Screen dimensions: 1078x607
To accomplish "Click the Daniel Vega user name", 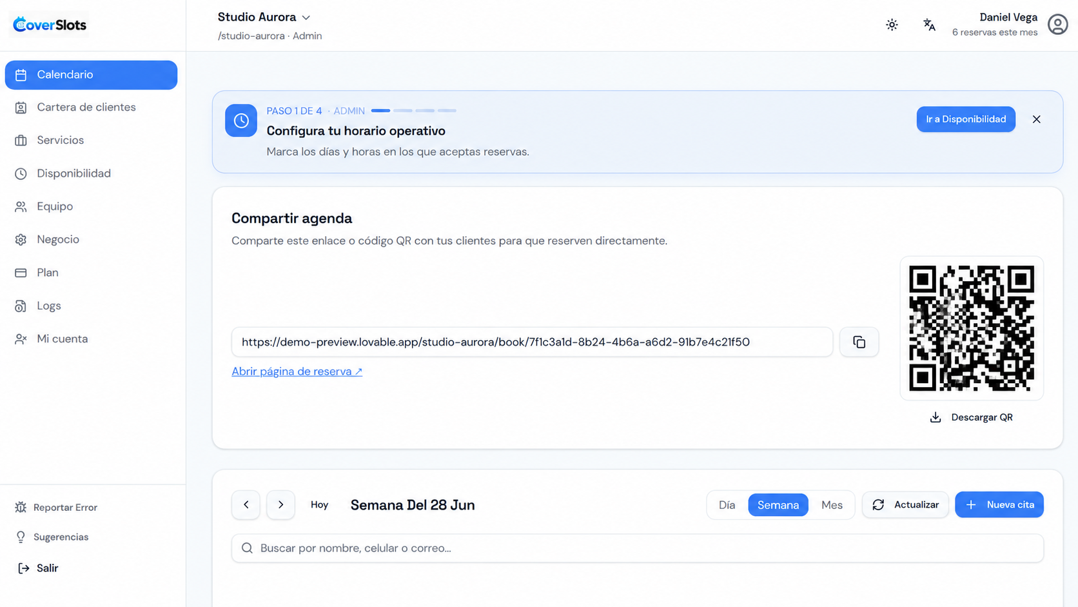I will click(1008, 17).
